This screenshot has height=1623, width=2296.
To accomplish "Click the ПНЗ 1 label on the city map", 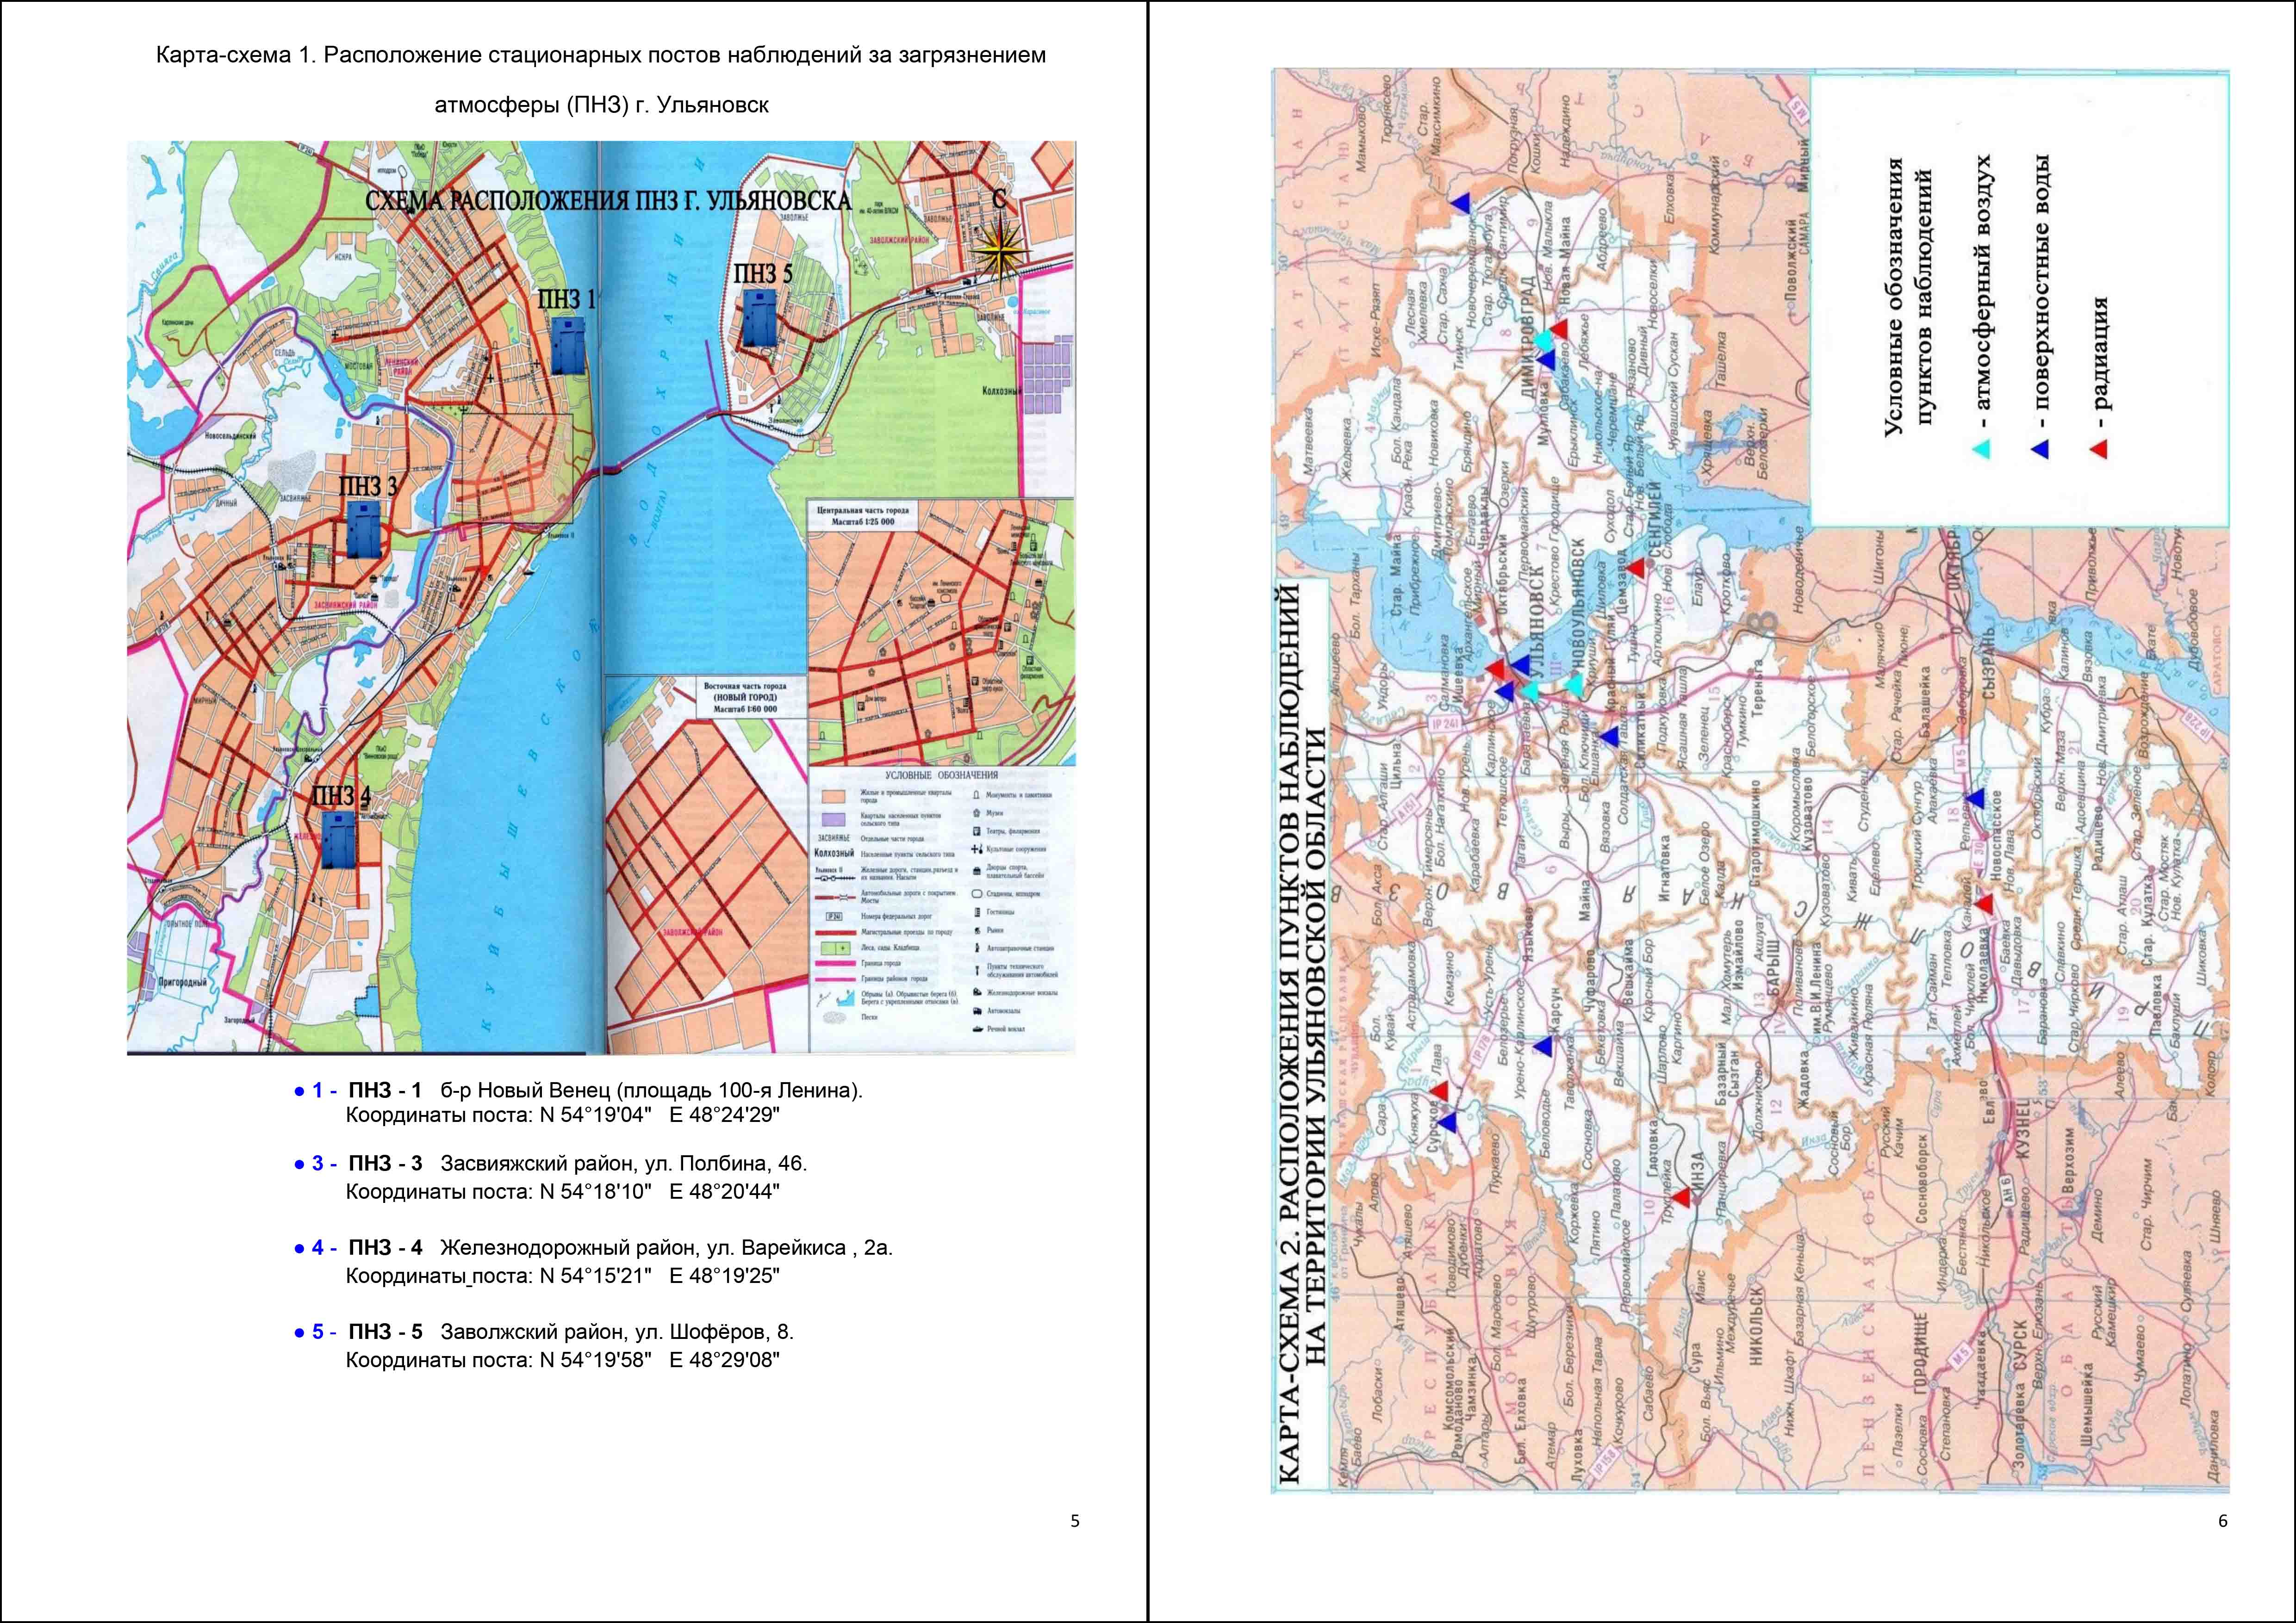I will tap(566, 299).
